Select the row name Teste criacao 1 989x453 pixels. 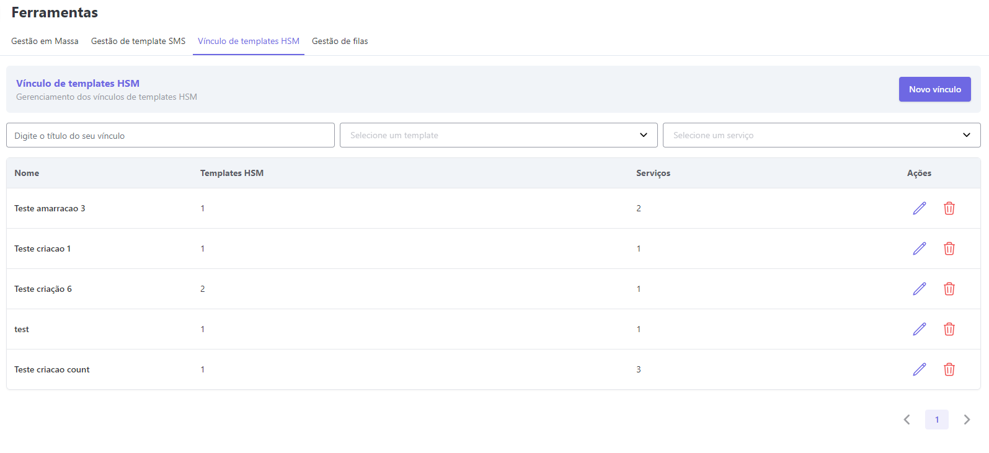[x=42, y=248]
